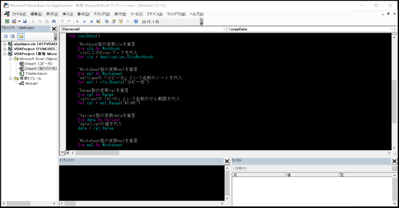Click the Insert UserForm toolbar icon
Image resolution: width=399 pixels, height=208 pixels.
tap(14, 21)
